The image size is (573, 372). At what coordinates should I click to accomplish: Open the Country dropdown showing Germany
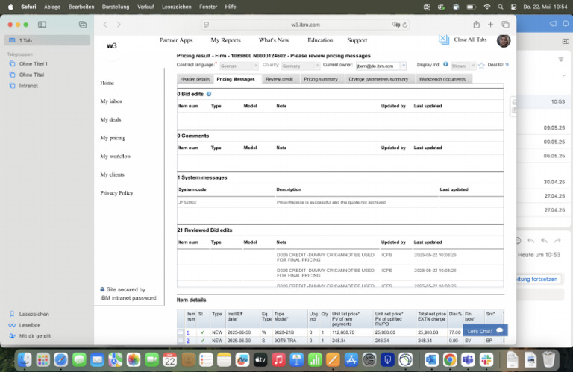tap(301, 66)
